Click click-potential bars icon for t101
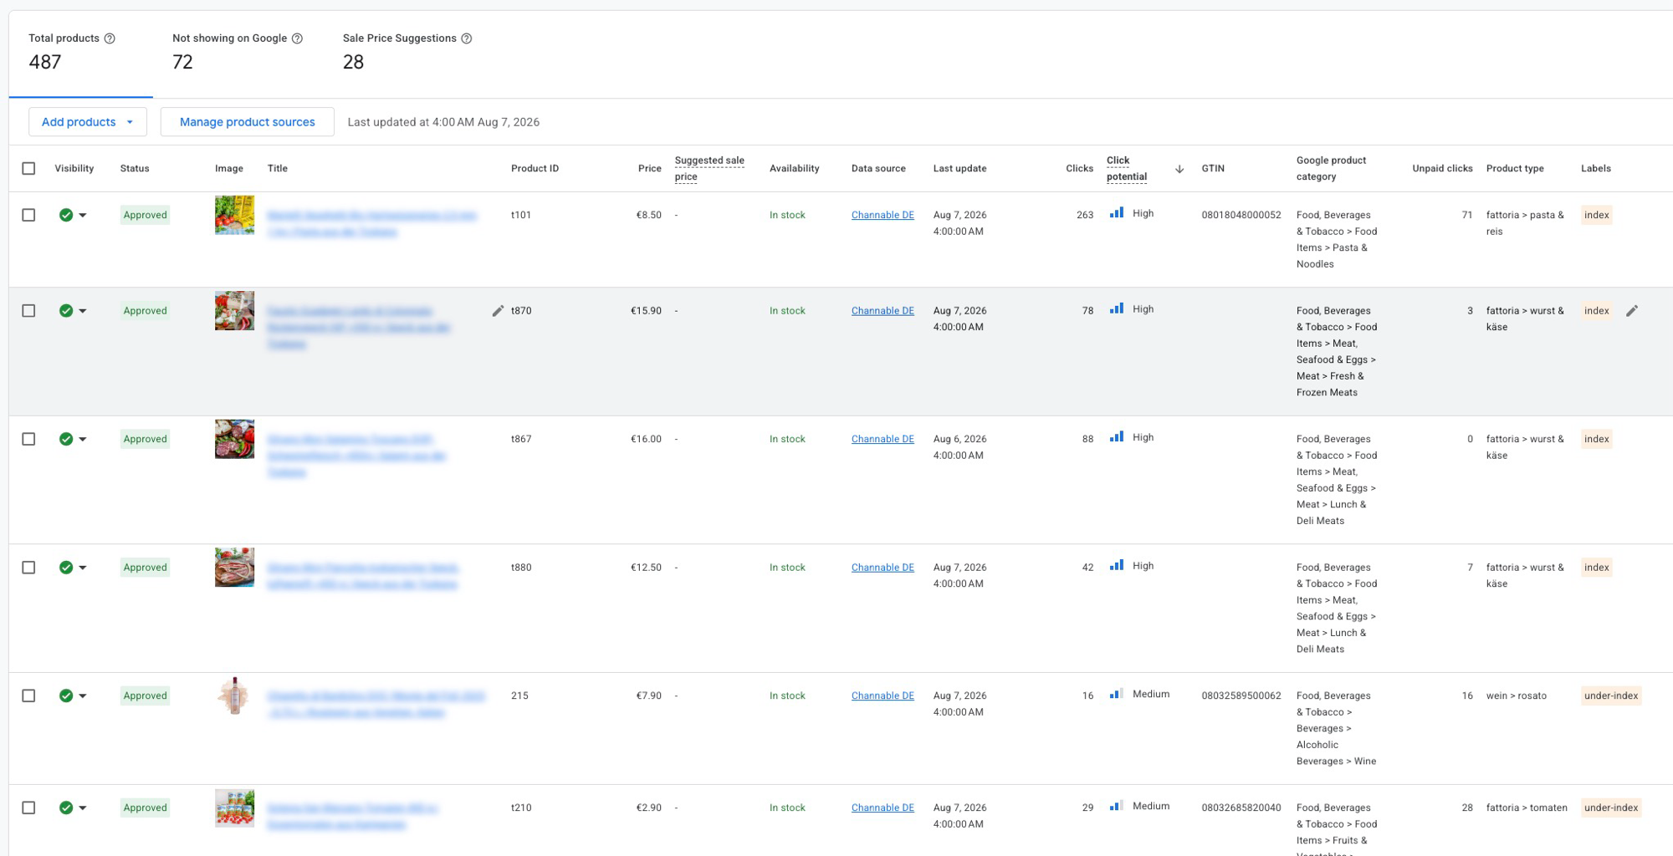 1117,214
